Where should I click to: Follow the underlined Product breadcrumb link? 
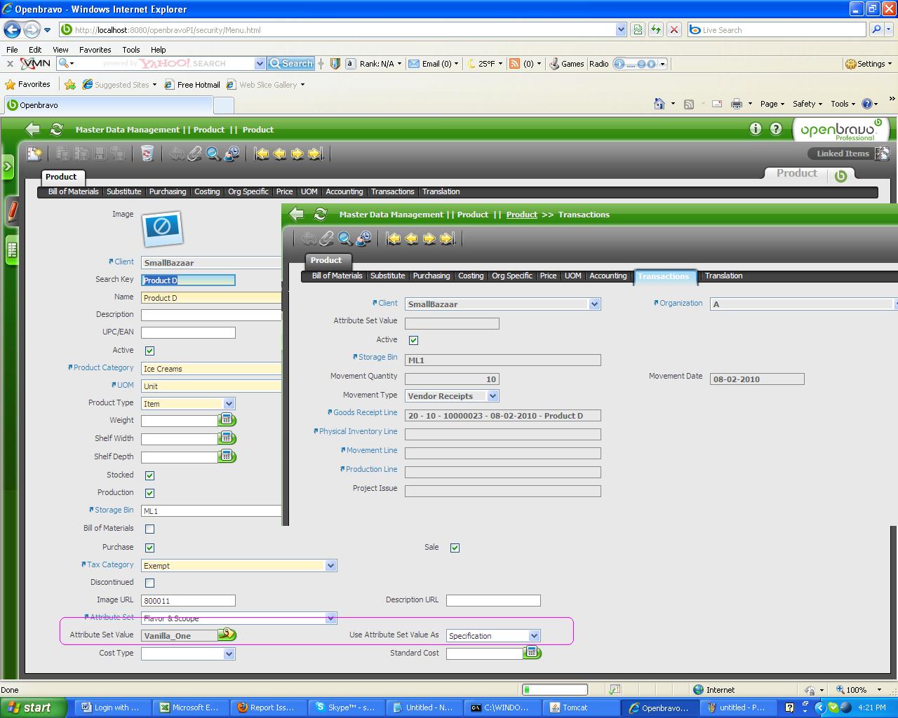pos(522,215)
